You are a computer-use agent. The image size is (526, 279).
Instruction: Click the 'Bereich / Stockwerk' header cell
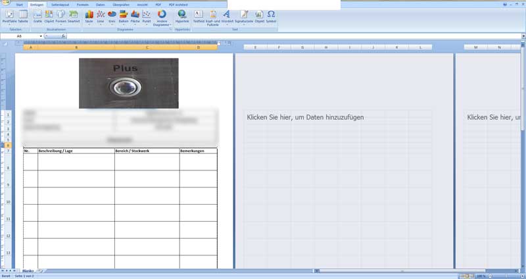[x=147, y=151]
